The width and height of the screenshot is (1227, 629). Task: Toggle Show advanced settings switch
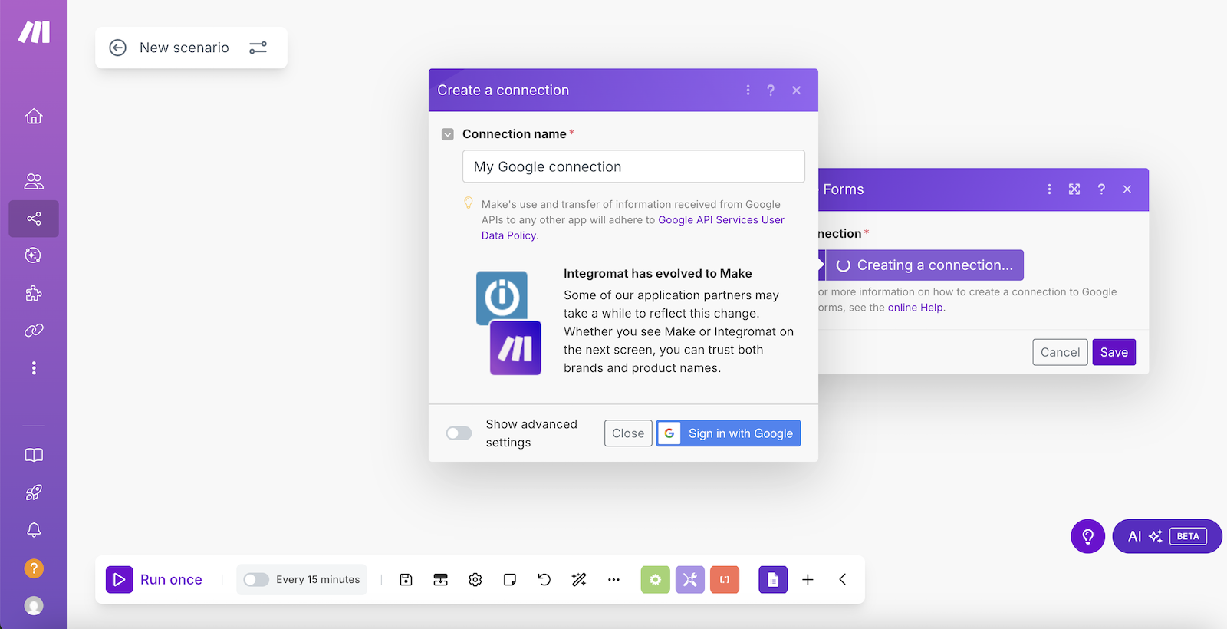[459, 433]
